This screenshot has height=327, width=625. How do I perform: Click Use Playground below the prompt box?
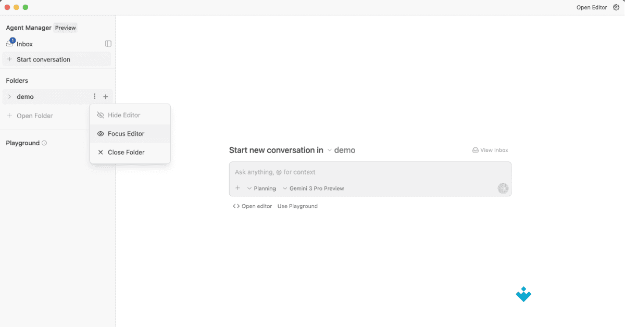pos(297,206)
